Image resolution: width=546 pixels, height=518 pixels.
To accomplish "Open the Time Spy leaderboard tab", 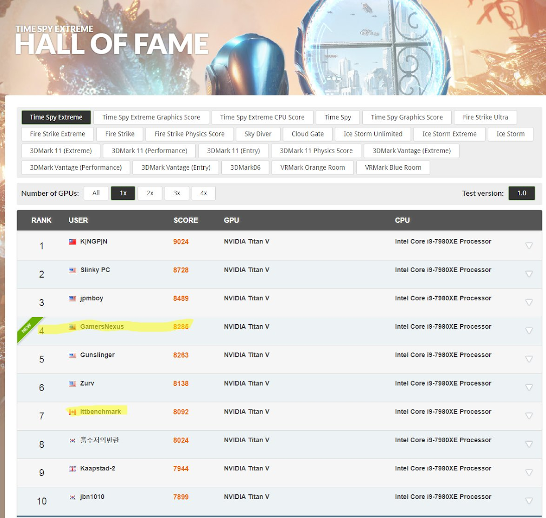I will (338, 117).
